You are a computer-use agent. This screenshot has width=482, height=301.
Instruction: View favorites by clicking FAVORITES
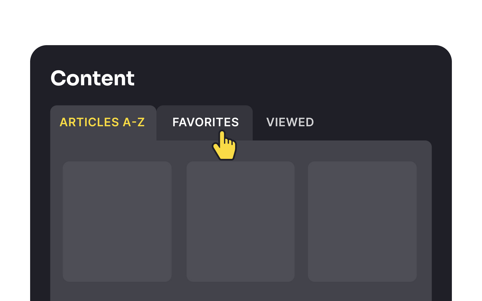[206, 122]
